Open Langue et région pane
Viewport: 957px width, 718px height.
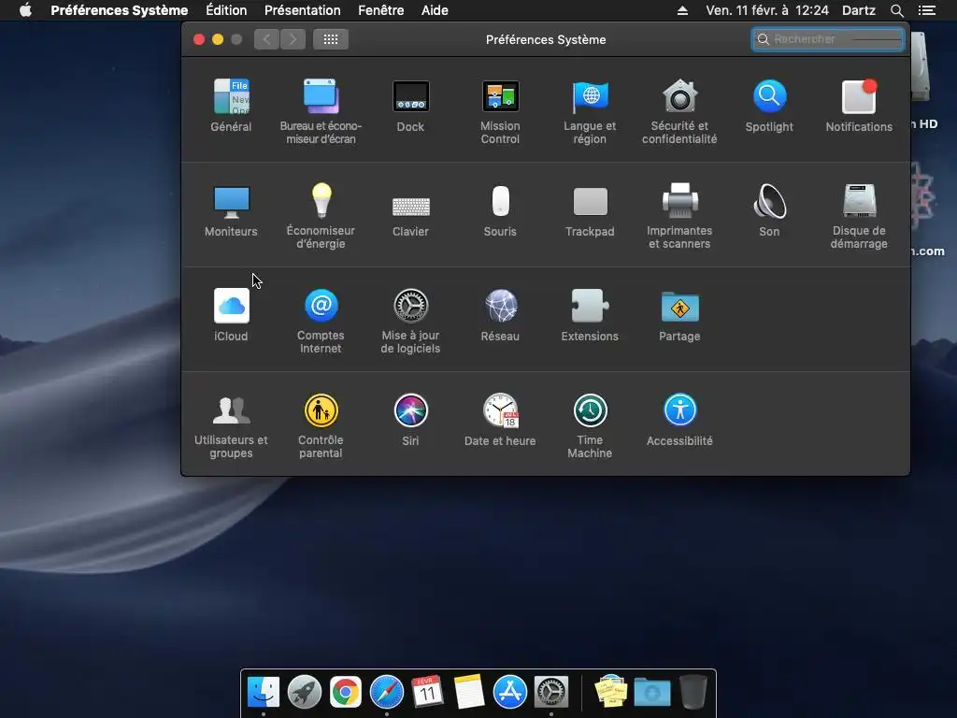[x=591, y=111]
